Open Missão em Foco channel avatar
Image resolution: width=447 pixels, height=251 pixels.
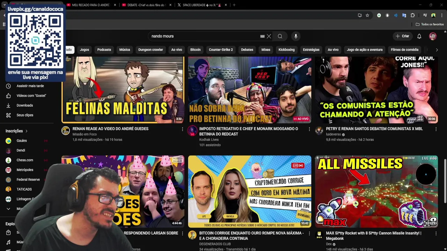click(x=66, y=131)
